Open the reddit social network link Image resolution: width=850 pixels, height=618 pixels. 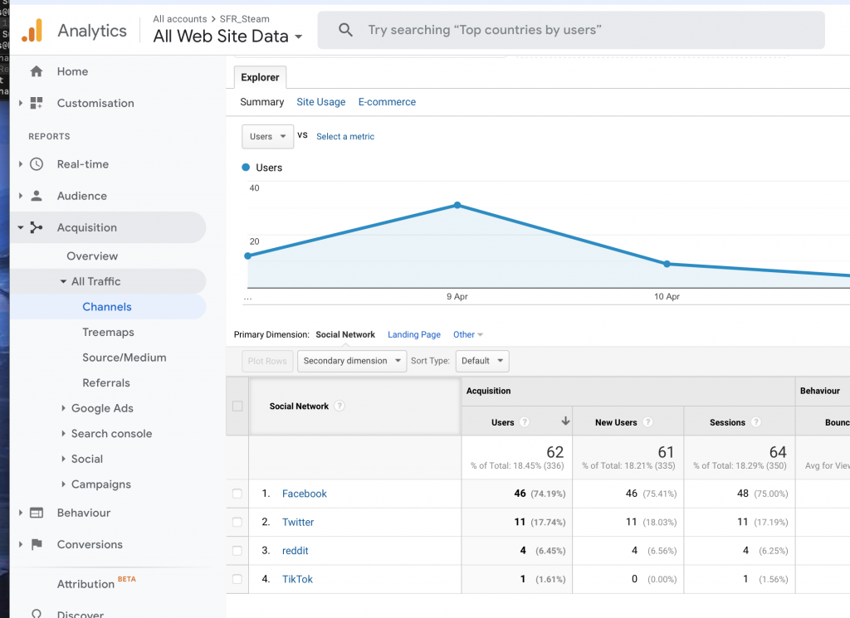coord(295,550)
